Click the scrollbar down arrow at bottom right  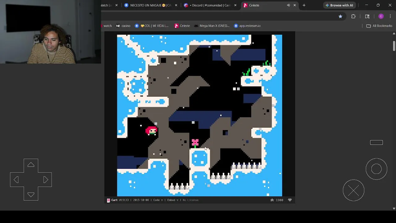[x=394, y=208]
